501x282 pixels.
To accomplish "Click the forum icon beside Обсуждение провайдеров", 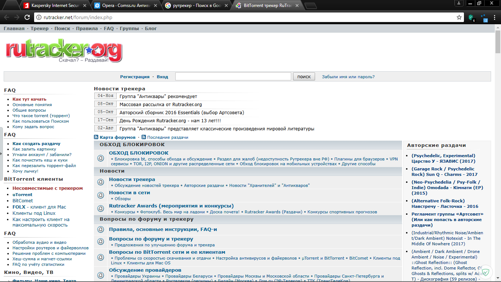I will 100,275.
